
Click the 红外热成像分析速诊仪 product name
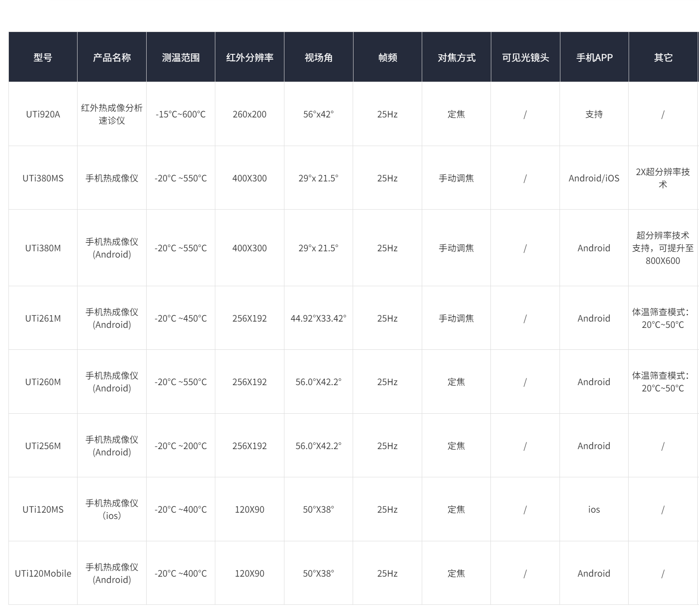tap(112, 114)
